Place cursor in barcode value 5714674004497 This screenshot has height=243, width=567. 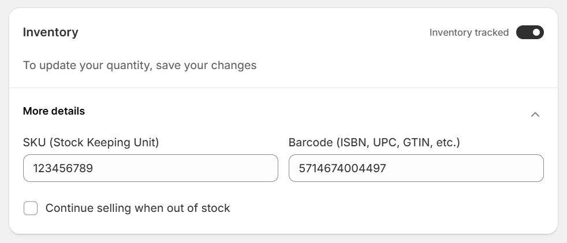[x=342, y=169]
